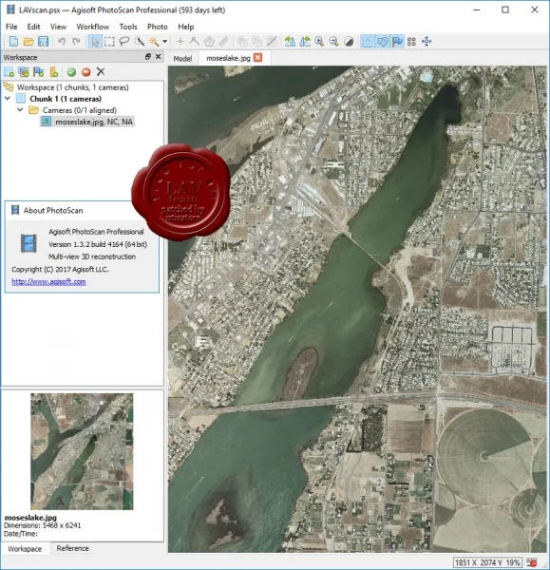
Task: Click the Open project folder icon
Action: coord(28,42)
